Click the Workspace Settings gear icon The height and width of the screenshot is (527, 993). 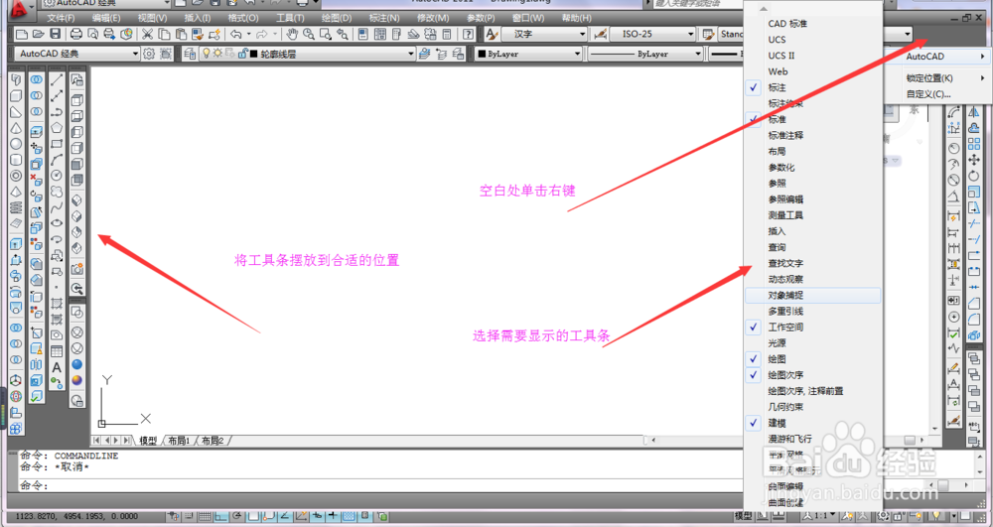point(149,54)
